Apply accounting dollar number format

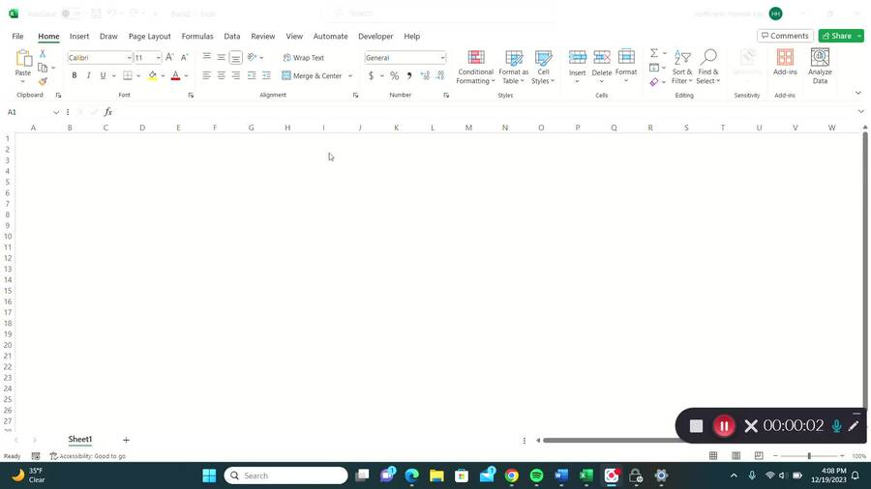click(x=371, y=75)
